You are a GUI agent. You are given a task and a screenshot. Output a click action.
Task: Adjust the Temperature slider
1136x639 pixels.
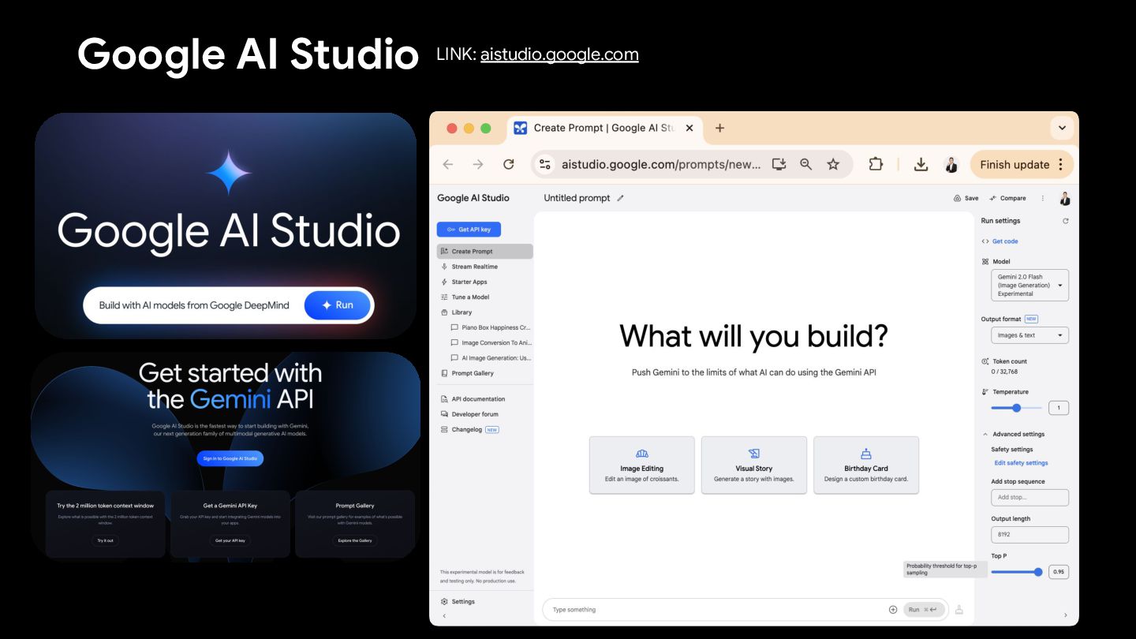tap(1016, 408)
